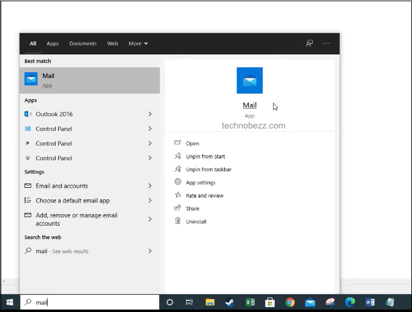Expand the Outlook 2016 result arrow
412x312 pixels.
150,114
